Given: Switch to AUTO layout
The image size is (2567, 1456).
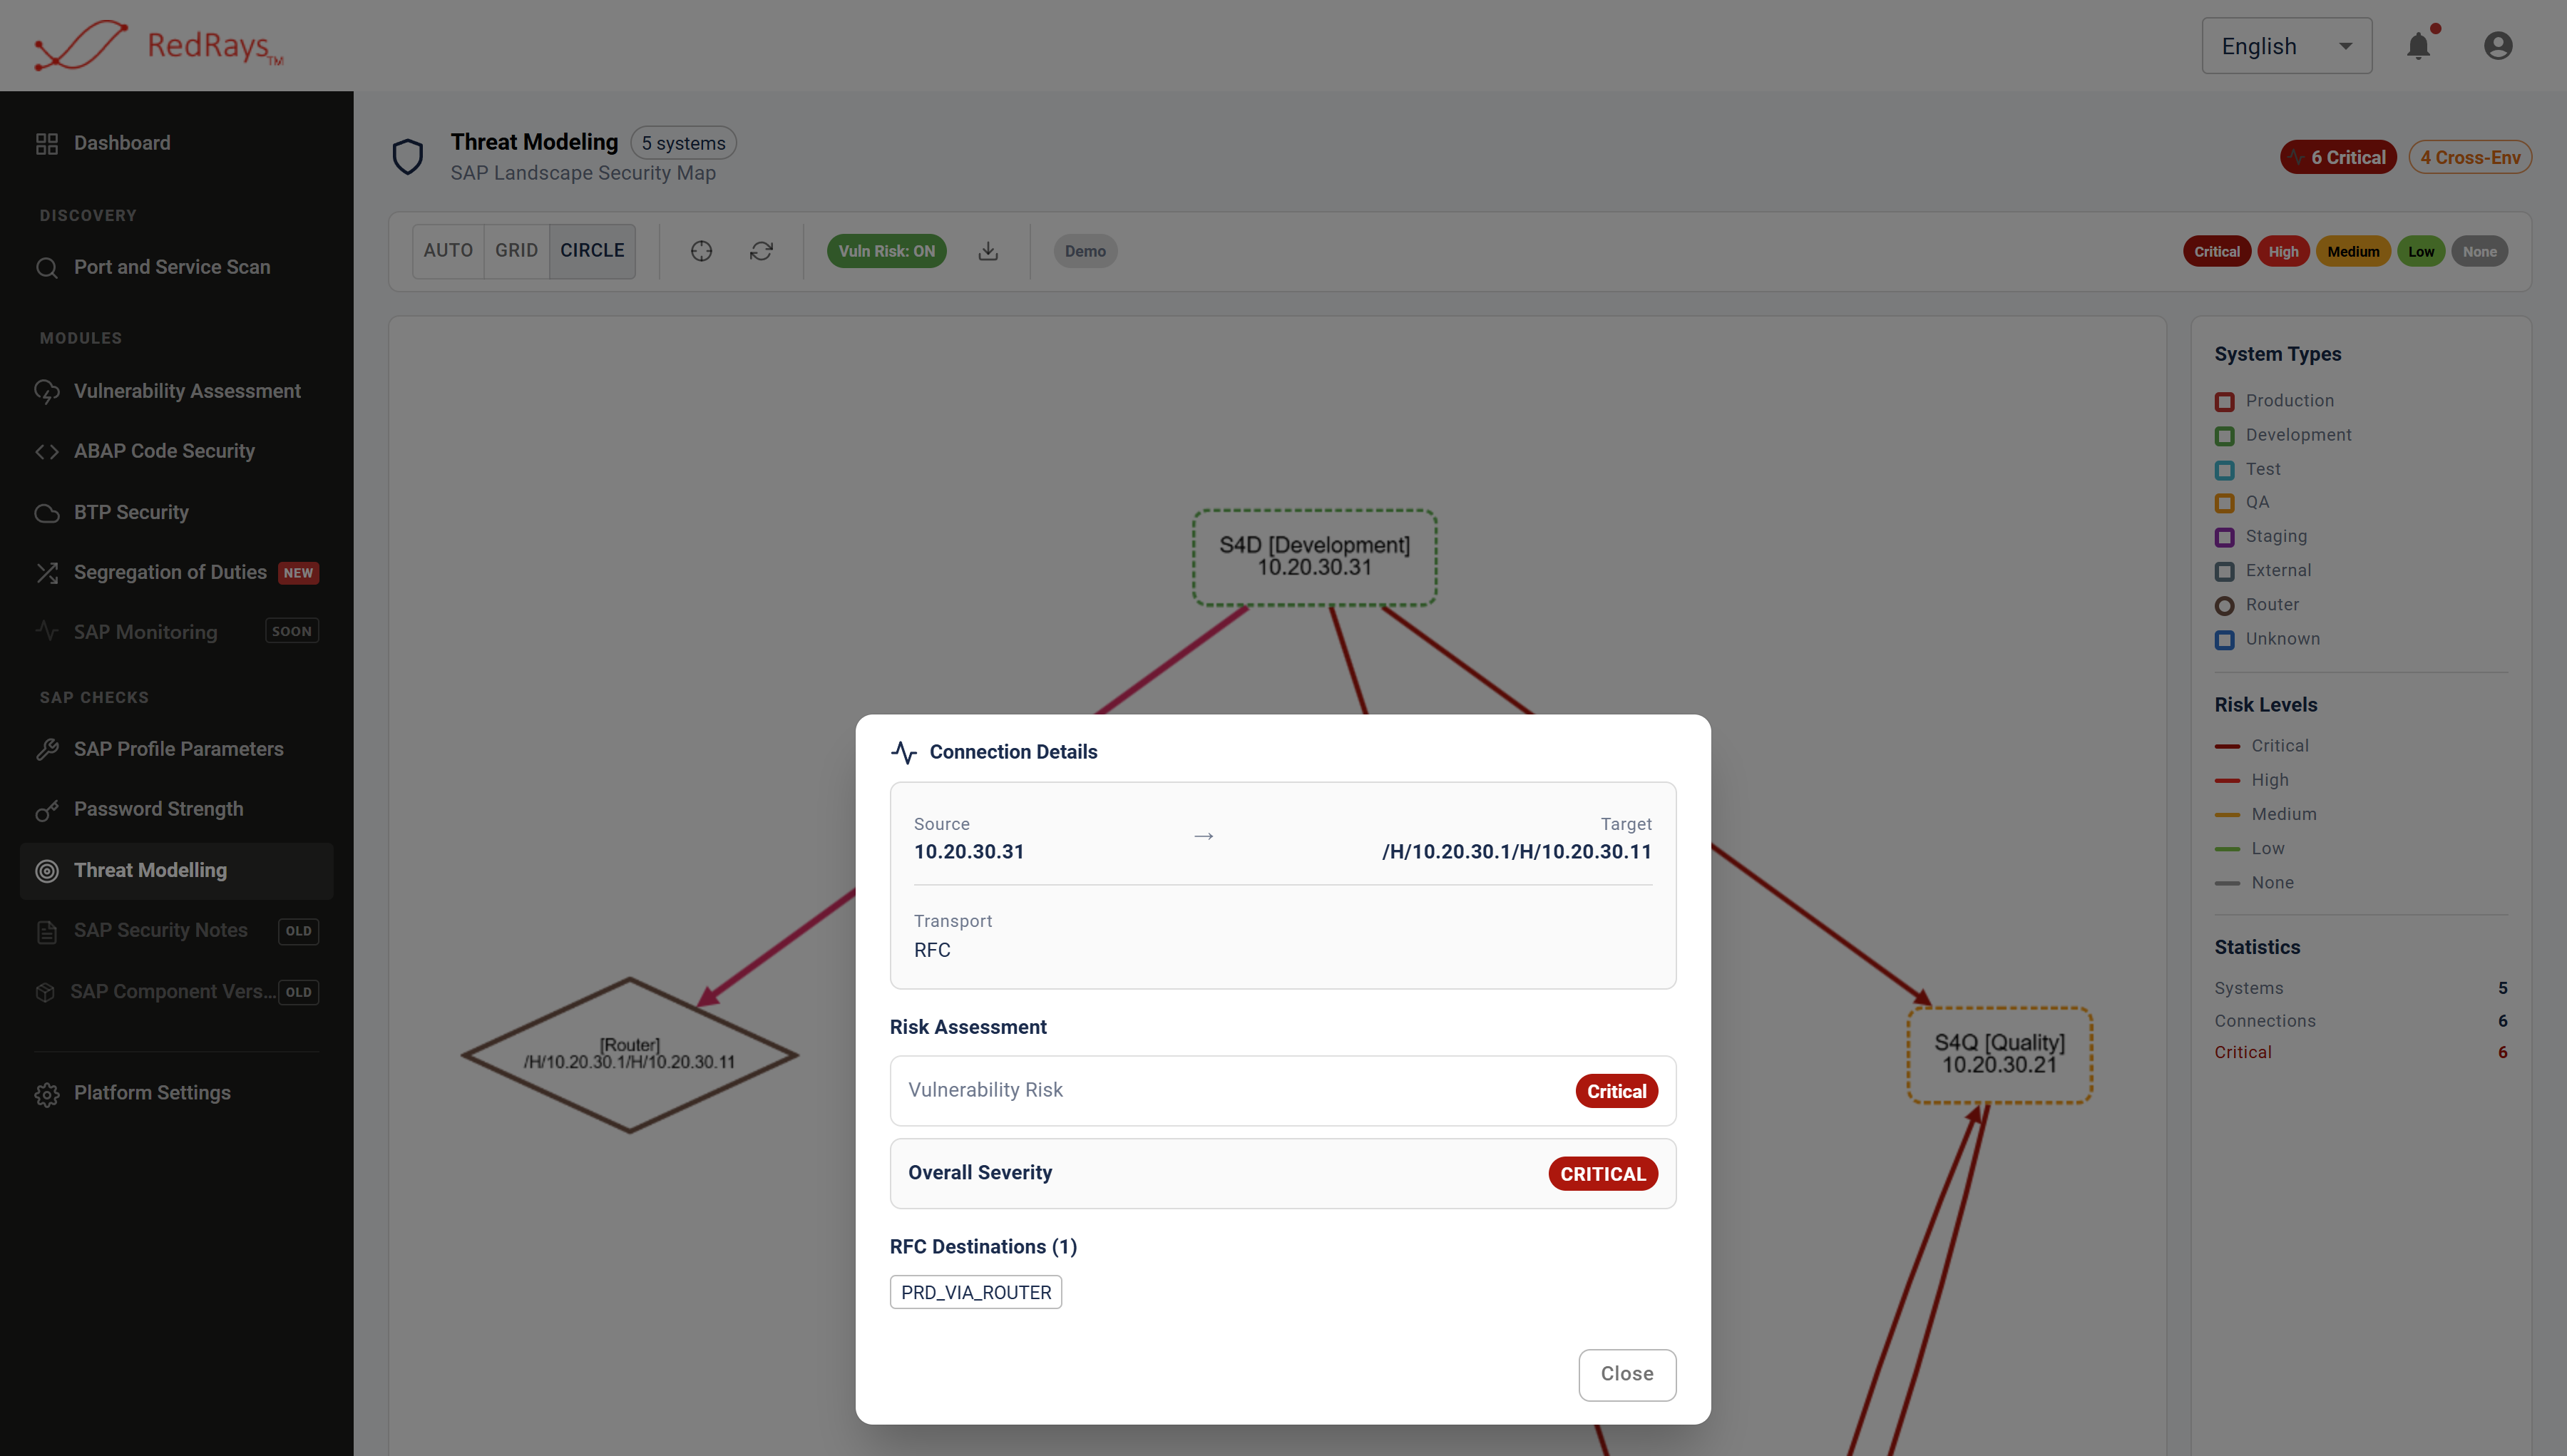Looking at the screenshot, I should tap(448, 251).
